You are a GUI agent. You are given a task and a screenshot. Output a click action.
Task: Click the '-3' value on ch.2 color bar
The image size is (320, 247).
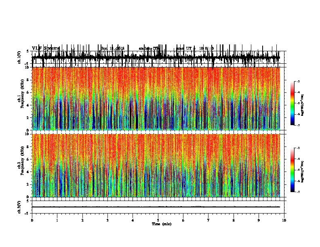298,148
